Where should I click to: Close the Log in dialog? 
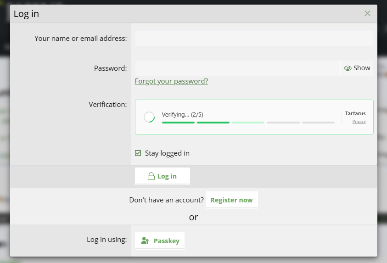pos(367,13)
